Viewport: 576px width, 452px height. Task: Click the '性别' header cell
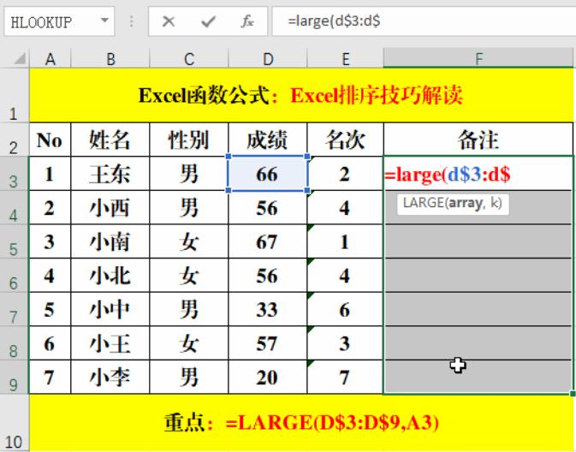click(189, 140)
